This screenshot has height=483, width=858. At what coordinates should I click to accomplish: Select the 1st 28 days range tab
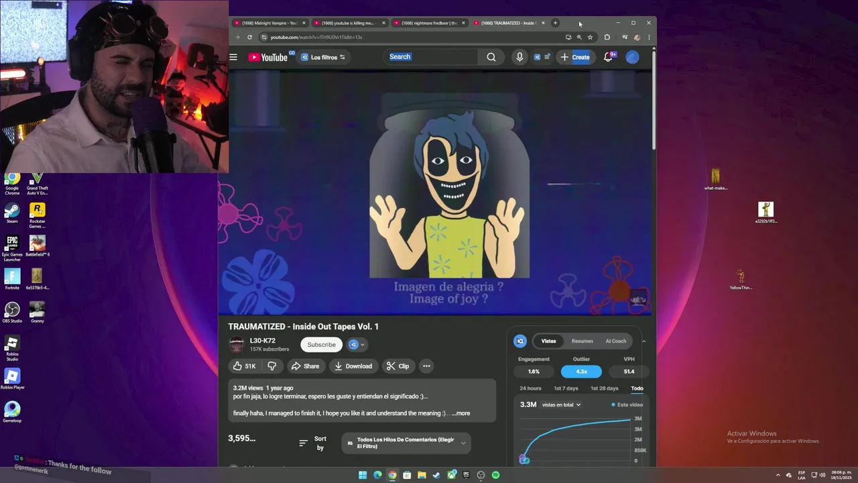[x=605, y=388]
